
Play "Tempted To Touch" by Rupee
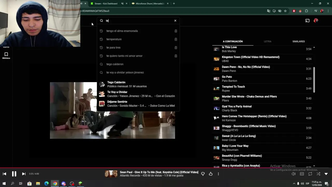(262, 89)
